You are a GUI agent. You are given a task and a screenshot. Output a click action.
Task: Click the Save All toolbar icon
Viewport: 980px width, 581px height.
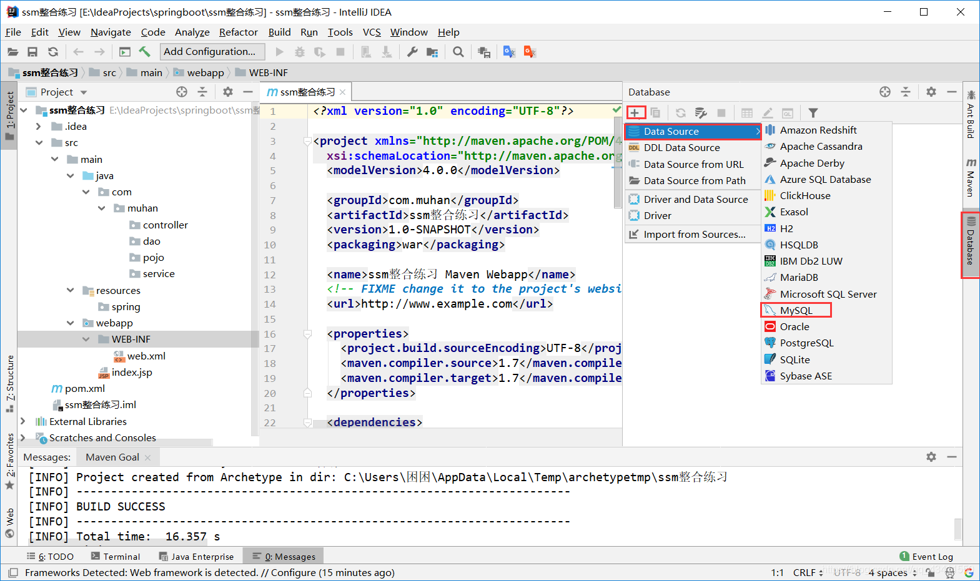click(32, 52)
